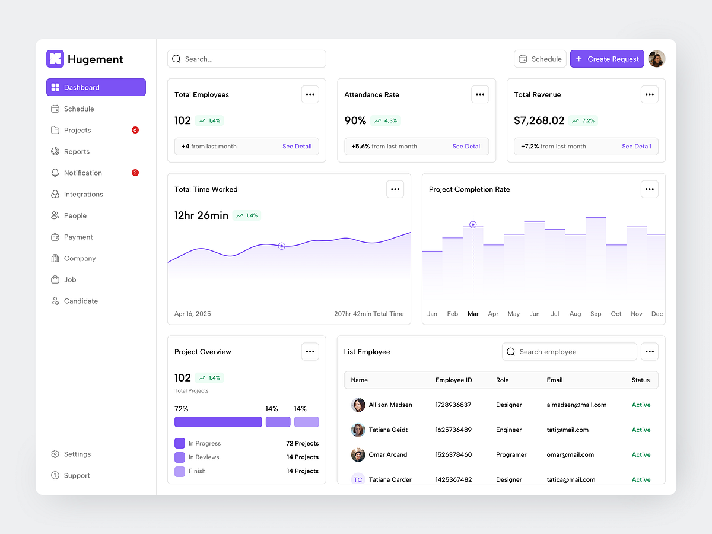This screenshot has height=534, width=712.
Task: Click the Search employee input field
Action: [x=568, y=351]
